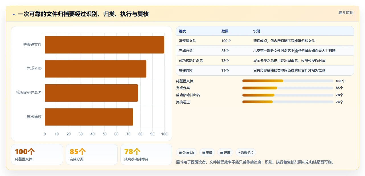Click the 100 tick on the x-axis
The width and height of the screenshot is (365, 176).
164,134
